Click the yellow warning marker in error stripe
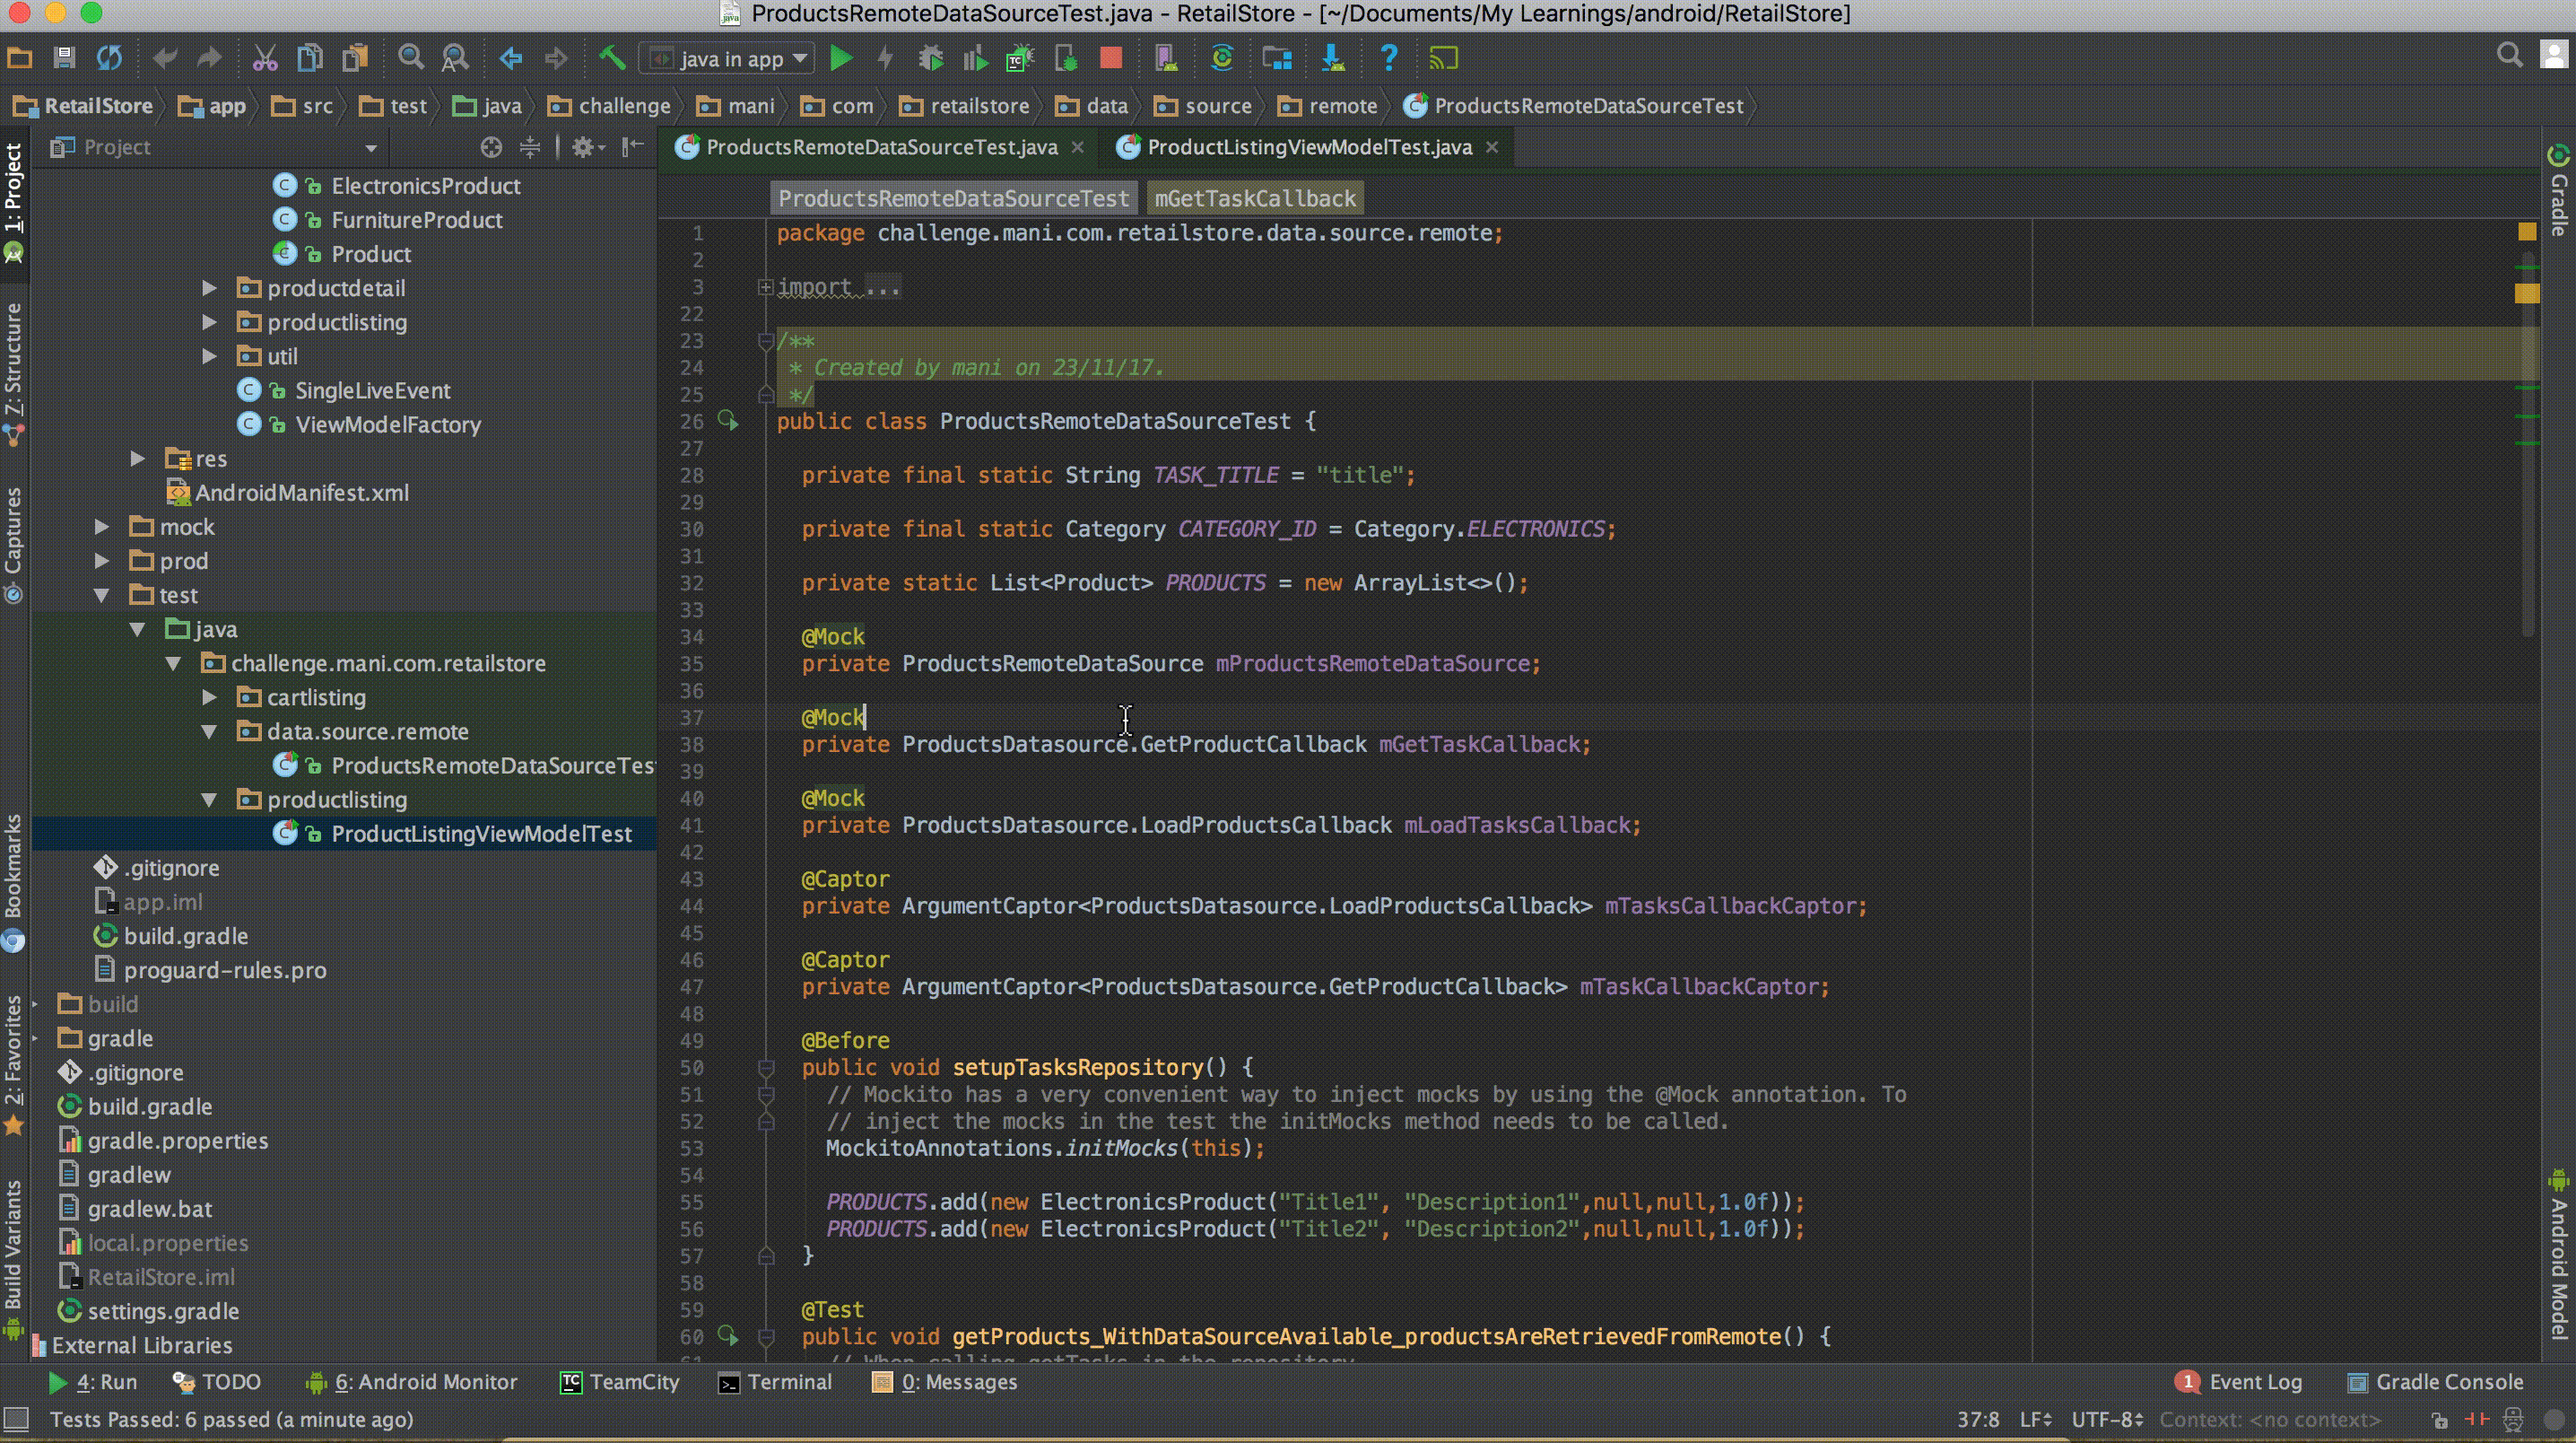The width and height of the screenshot is (2576, 1443). tap(2527, 293)
